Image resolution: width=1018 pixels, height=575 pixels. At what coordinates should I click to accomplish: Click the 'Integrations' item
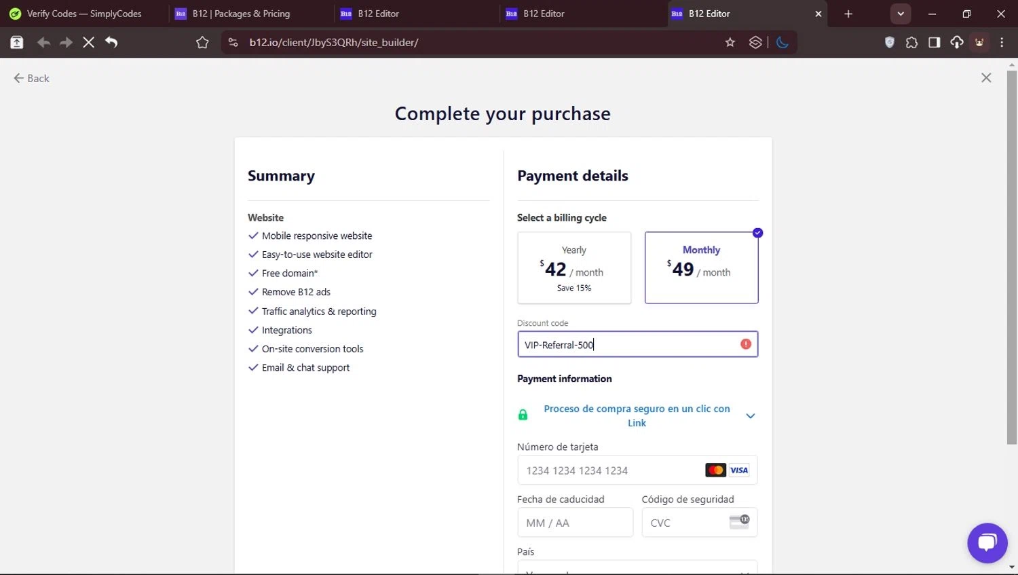(x=287, y=330)
